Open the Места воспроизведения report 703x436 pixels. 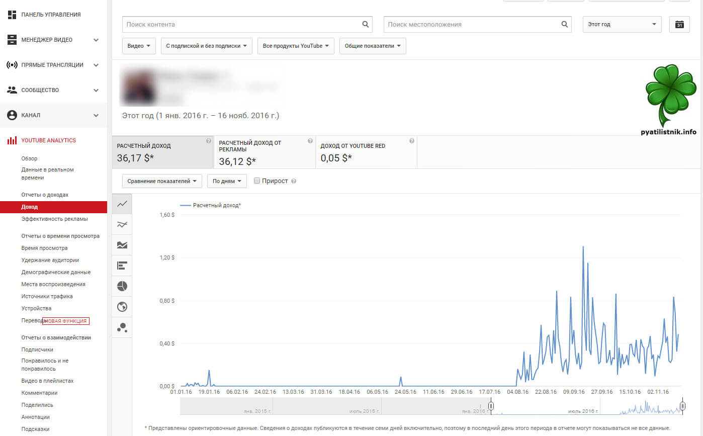pyautogui.click(x=53, y=284)
